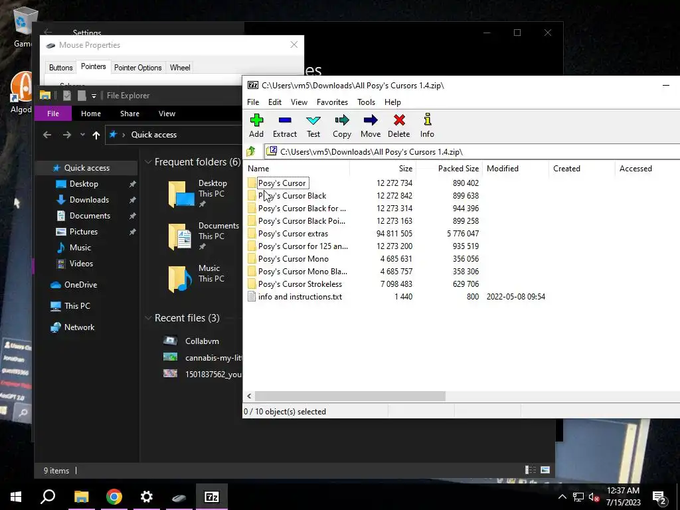Sort 7-Zip list by Packed Size column
The width and height of the screenshot is (680, 510).
[450, 169]
